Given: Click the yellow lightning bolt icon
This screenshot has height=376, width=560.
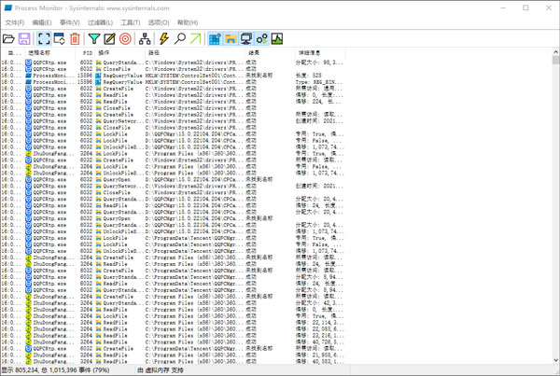Looking at the screenshot, I should click(x=164, y=38).
